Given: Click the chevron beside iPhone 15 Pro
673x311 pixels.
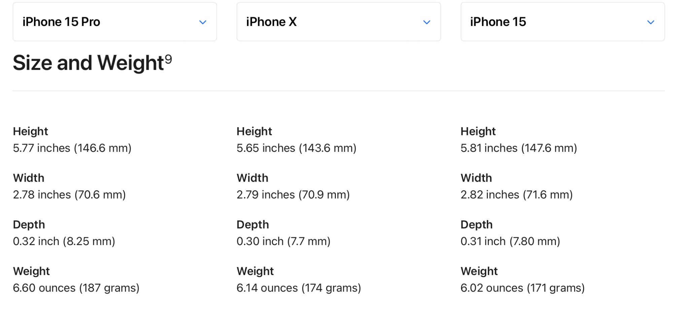Looking at the screenshot, I should click(203, 22).
